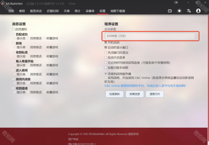Screen dimensions: 209x145
Task: Enable 关闭窗口时退出 checkbox
Action: click(106, 52)
